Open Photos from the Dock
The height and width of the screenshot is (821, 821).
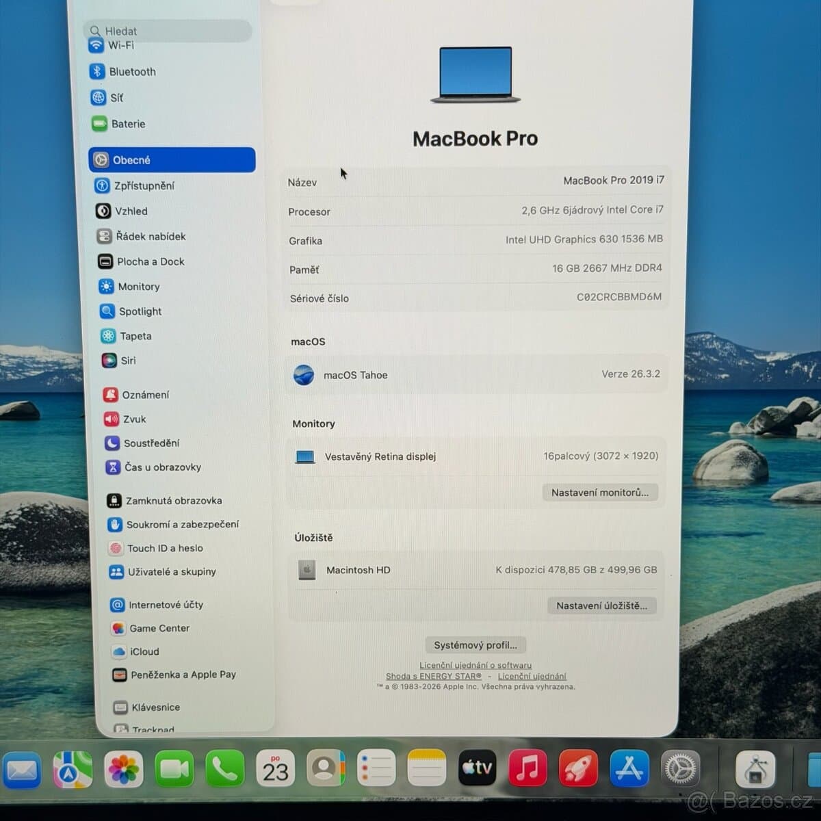pos(124,769)
